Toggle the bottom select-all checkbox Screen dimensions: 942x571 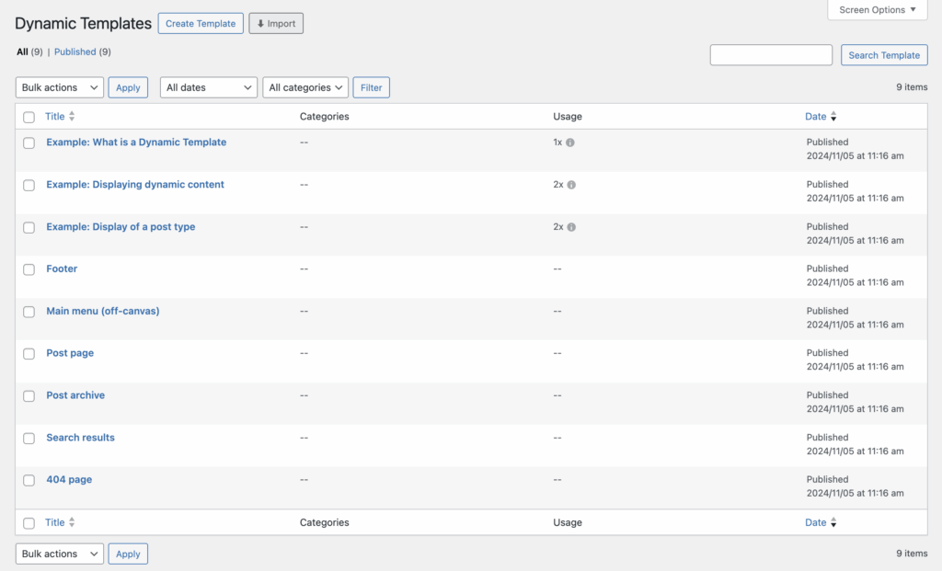click(29, 523)
